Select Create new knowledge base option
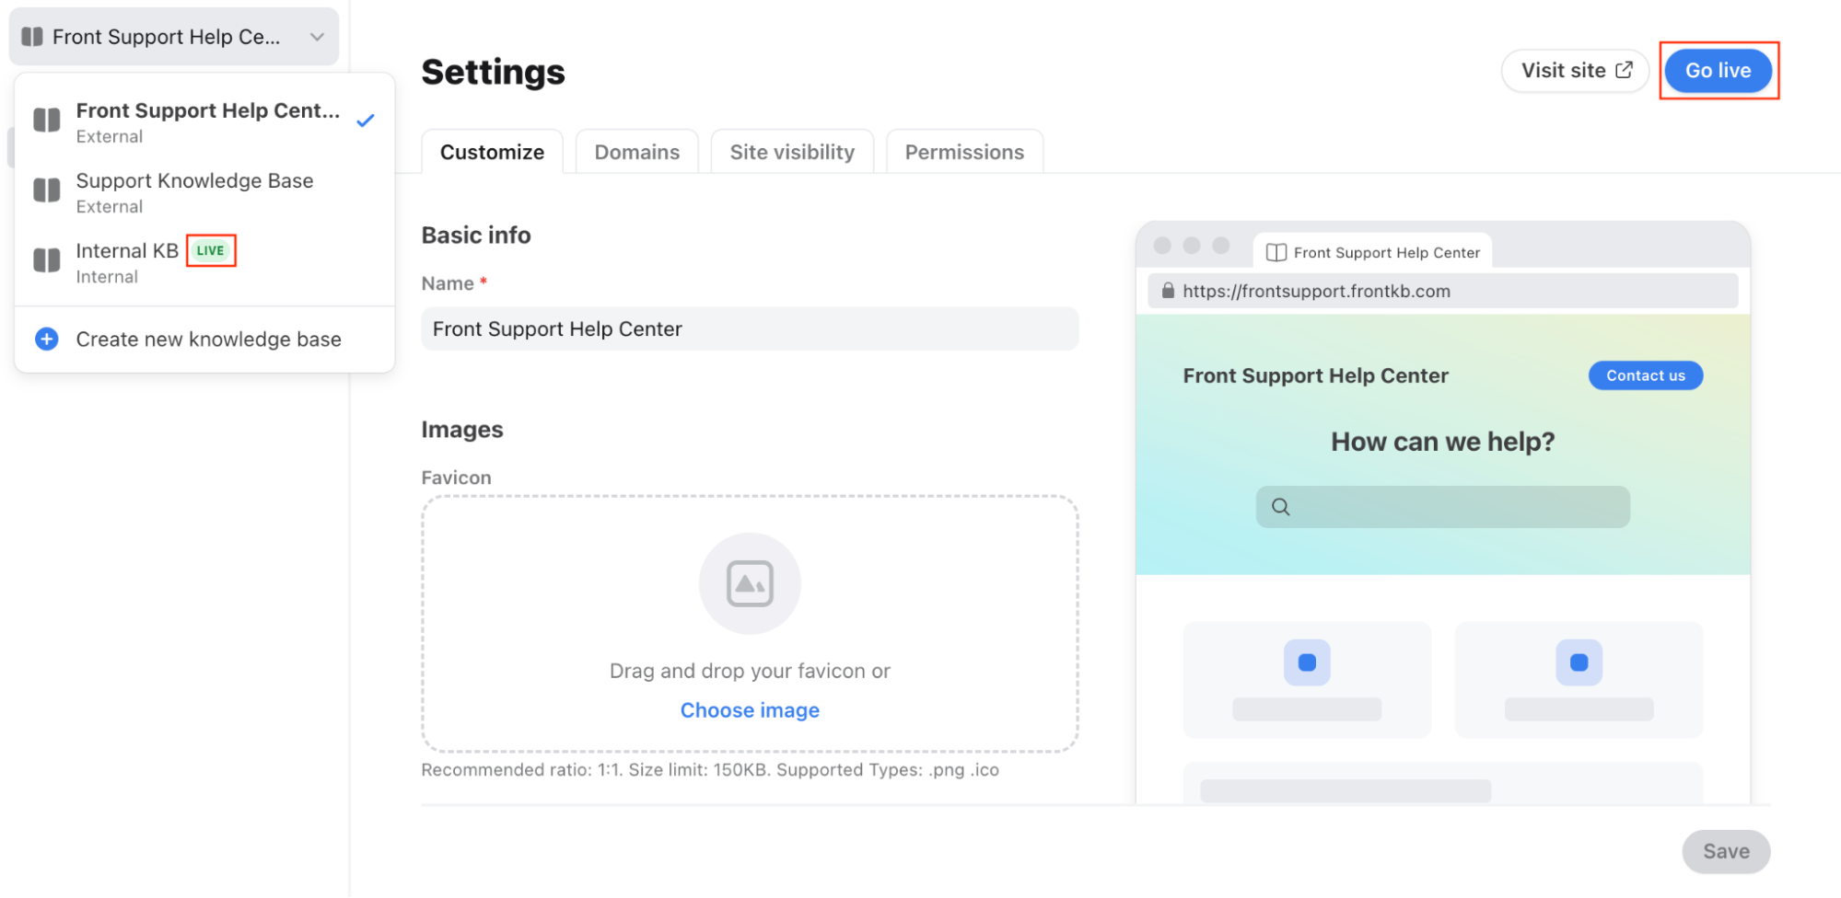1841x898 pixels. click(x=208, y=340)
